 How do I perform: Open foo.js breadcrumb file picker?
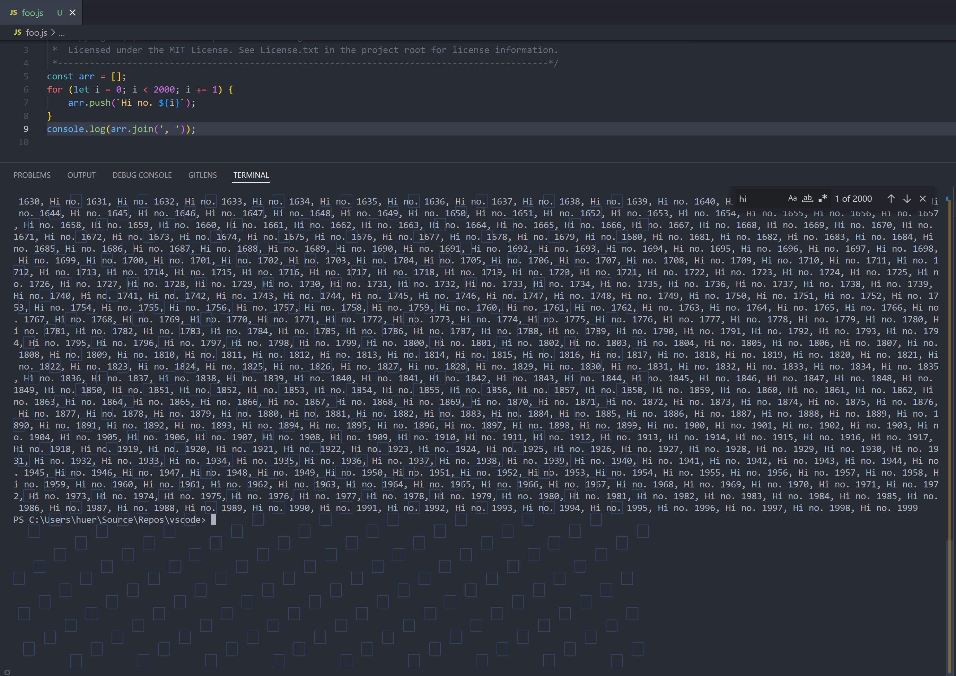[x=36, y=32]
